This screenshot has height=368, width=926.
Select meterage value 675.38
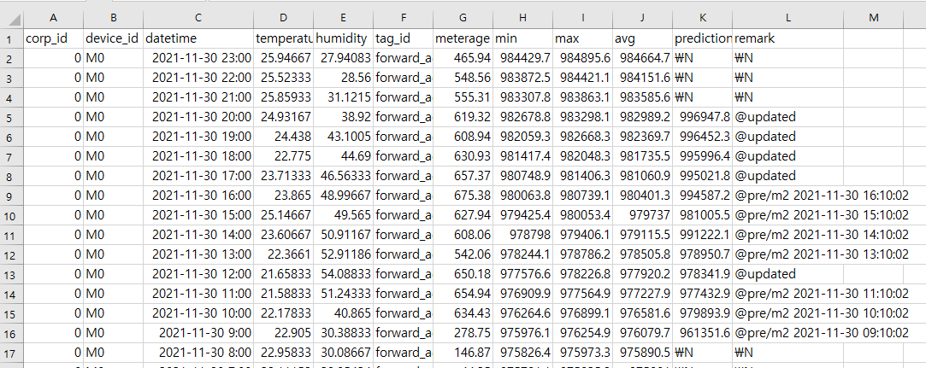463,196
